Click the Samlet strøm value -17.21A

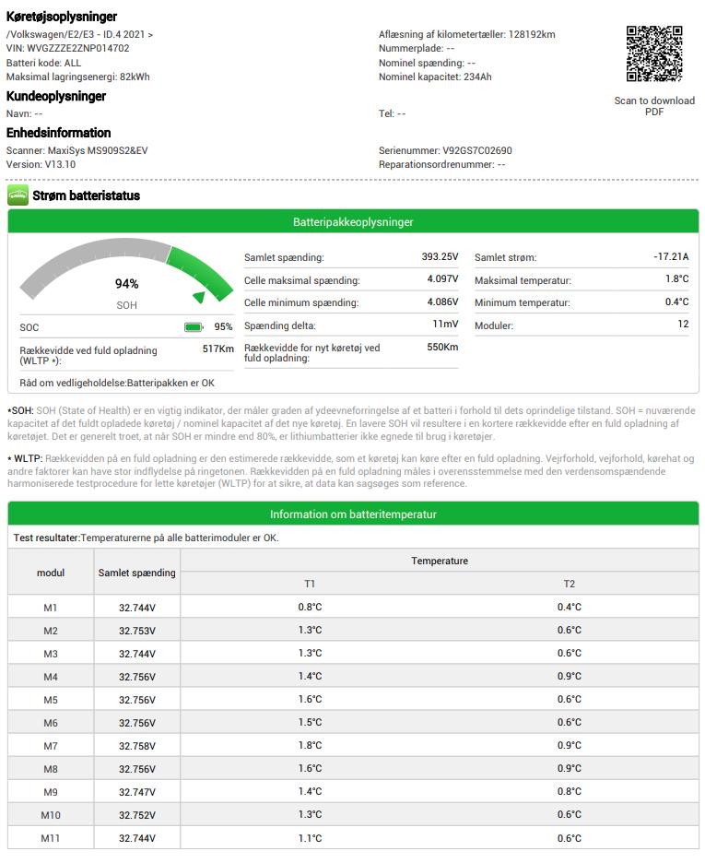[670, 257]
